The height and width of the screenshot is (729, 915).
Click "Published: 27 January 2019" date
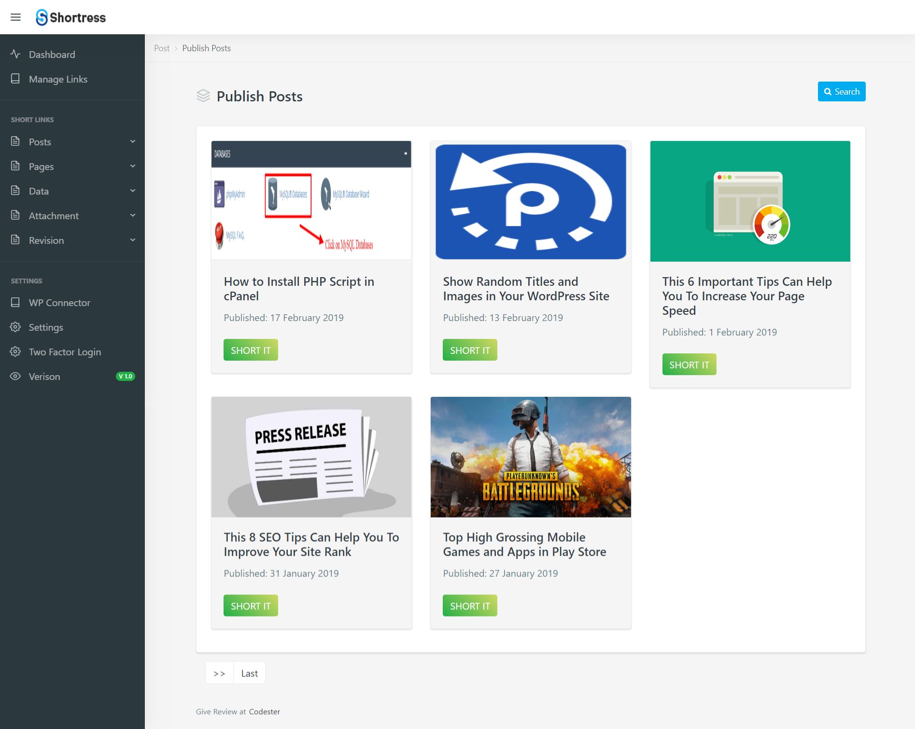point(501,574)
